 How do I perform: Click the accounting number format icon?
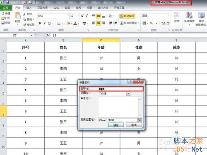pos(144,23)
